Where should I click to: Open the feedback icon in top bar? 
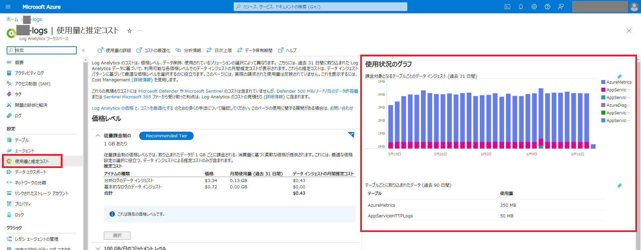(561, 7)
